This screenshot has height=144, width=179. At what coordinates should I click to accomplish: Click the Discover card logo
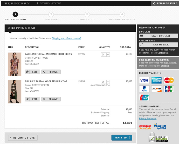(x=156, y=89)
